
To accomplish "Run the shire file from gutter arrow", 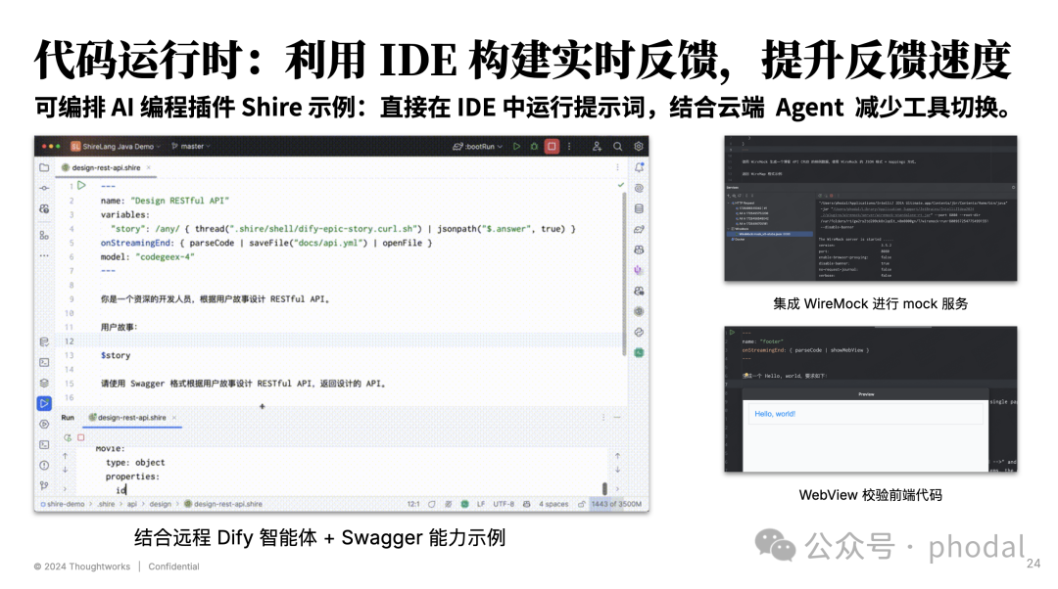I will pos(81,185).
